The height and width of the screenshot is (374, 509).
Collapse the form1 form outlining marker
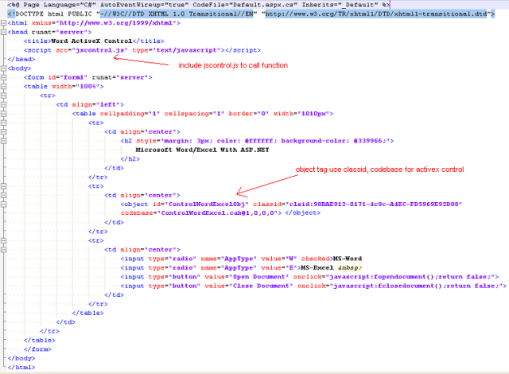(3, 78)
